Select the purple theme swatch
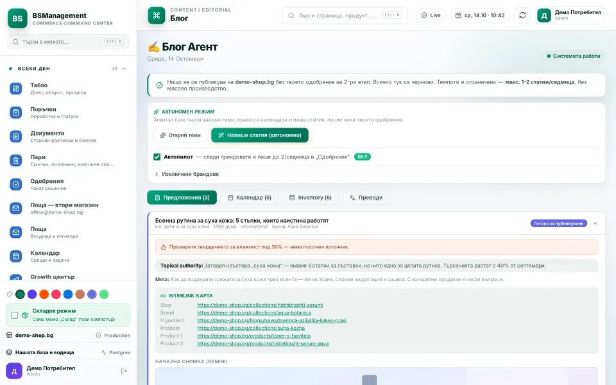Screen dimensions: 616x385 (x=32, y=295)
